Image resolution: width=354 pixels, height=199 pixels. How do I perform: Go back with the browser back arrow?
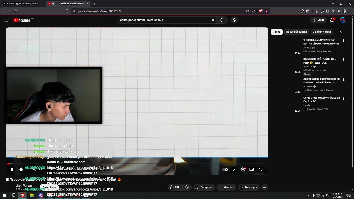pyautogui.click(x=4, y=11)
